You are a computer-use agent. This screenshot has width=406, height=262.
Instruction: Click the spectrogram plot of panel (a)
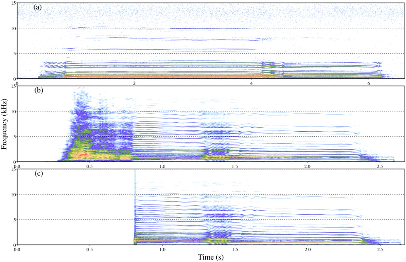click(211, 41)
